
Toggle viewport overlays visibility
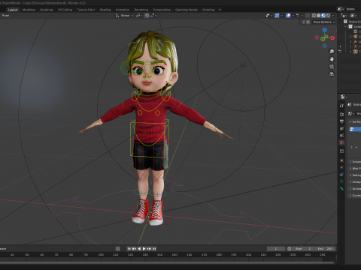coord(288,16)
